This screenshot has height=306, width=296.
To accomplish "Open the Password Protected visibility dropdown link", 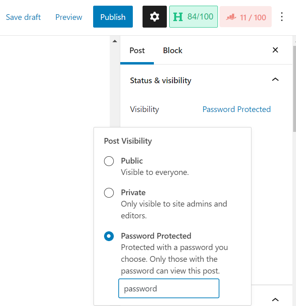I will point(236,109).
